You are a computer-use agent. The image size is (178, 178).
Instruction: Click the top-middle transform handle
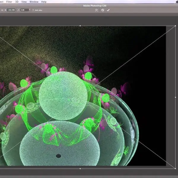80,26
